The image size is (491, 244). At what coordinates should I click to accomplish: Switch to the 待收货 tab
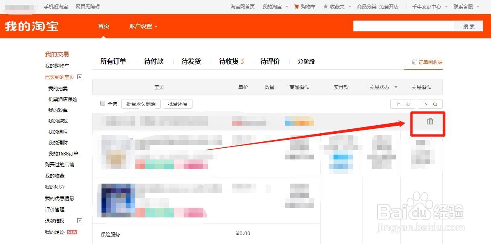pyautogui.click(x=232, y=61)
